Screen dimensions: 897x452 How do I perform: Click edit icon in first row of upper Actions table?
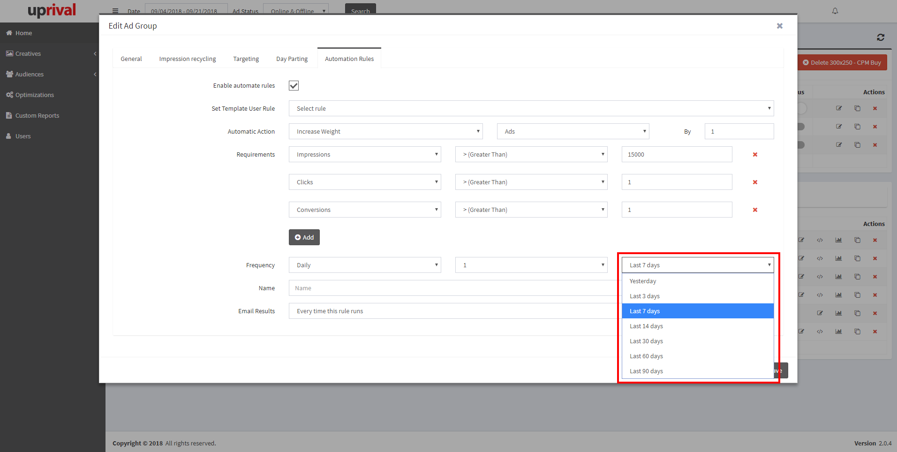click(839, 108)
